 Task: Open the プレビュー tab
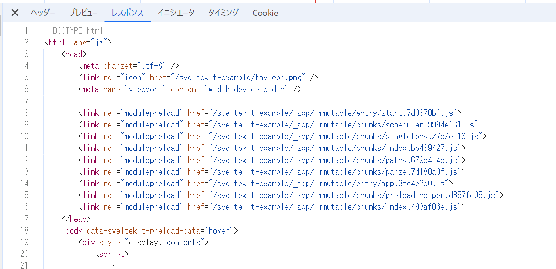tap(83, 13)
